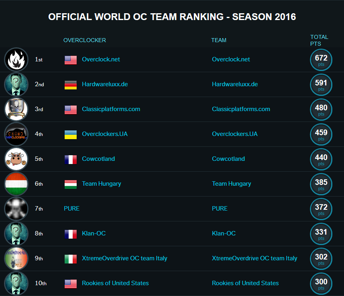
Task: Click the 372 pts circle badge
Action: [321, 209]
